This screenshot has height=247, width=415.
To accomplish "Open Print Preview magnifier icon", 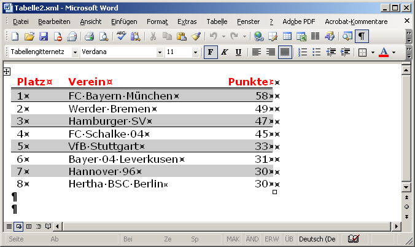I will click(x=104, y=36).
